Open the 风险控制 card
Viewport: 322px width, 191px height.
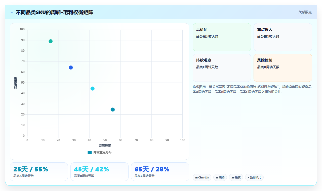pos(283,68)
